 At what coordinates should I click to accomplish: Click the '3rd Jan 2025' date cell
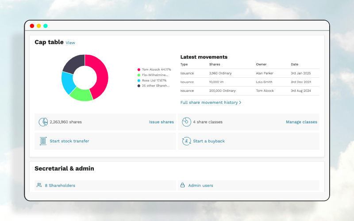(x=301, y=73)
